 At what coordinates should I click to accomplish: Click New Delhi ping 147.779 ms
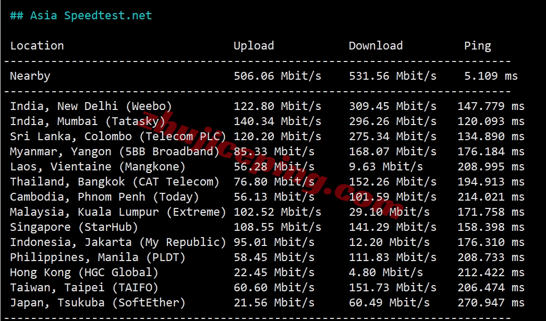pyautogui.click(x=491, y=106)
